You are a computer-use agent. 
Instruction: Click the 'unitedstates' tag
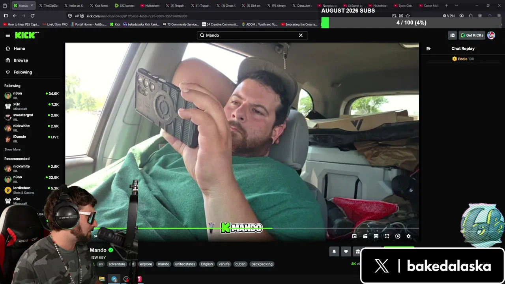[x=185, y=264]
